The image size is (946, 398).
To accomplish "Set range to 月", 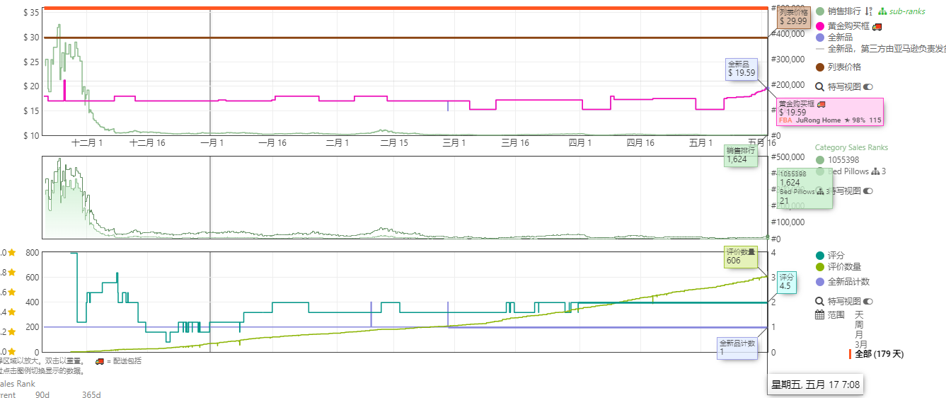I will (859, 334).
